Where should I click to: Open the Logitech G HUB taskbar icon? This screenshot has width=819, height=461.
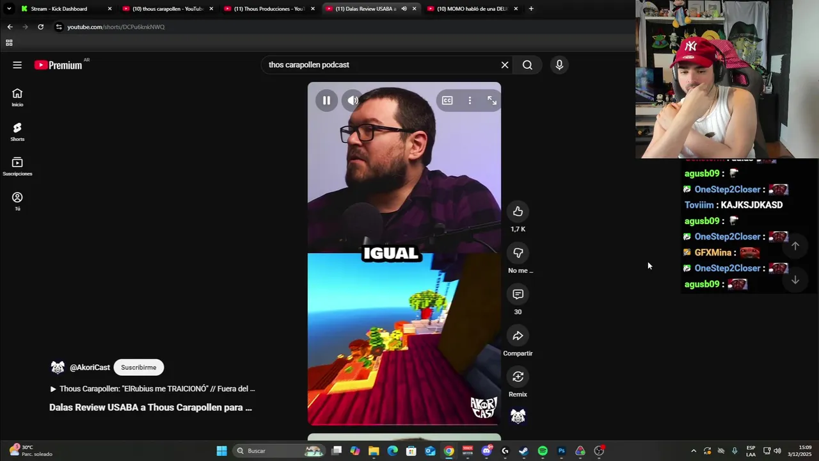pos(505,451)
